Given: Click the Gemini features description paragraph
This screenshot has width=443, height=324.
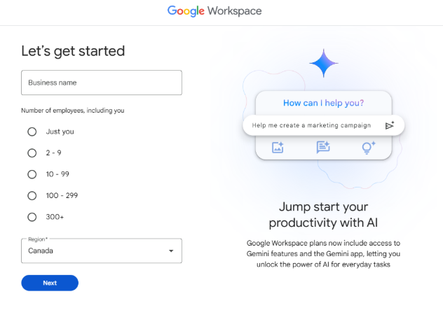Looking at the screenshot, I should click(323, 253).
